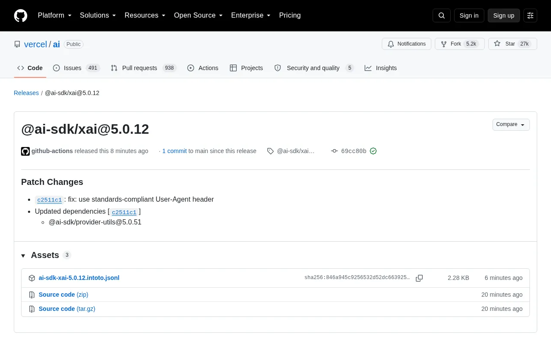The image size is (551, 344).
Task: Click the Sign in button
Action: click(x=469, y=15)
